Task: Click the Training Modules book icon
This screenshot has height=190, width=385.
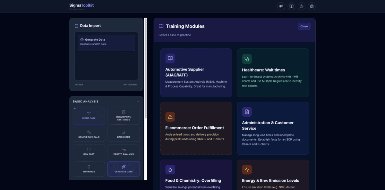Action: coord(161,26)
